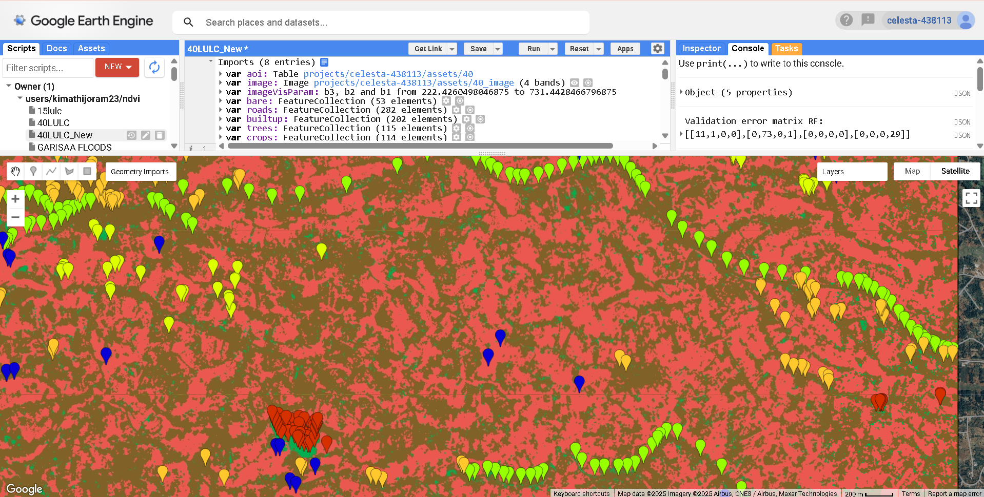Switch base map to Satellite view

pos(955,171)
